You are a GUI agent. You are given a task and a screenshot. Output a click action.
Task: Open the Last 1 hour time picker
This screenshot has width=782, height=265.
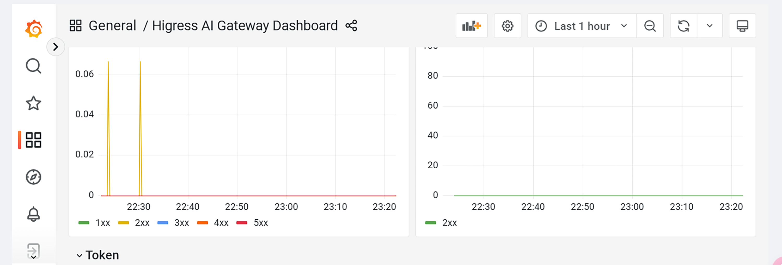tap(582, 26)
